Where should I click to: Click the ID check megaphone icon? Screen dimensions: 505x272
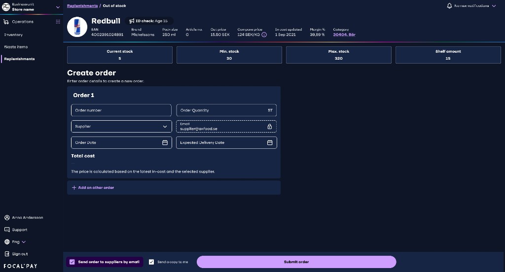pyautogui.click(x=131, y=21)
